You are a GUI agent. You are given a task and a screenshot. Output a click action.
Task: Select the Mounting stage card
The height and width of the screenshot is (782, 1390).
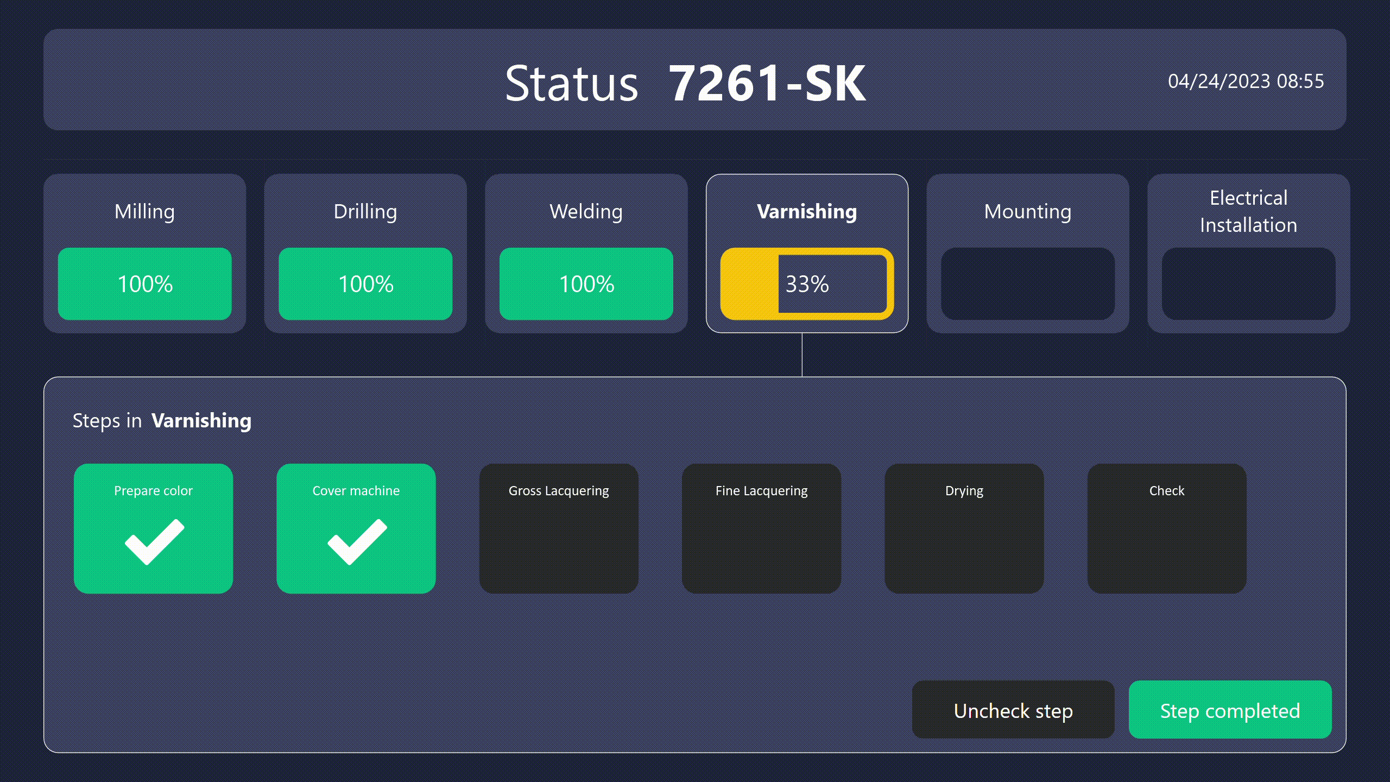1028,253
